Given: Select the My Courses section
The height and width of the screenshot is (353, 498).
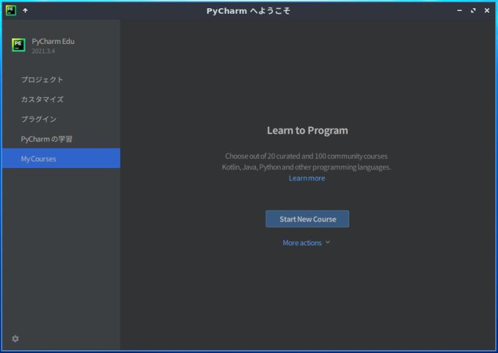Looking at the screenshot, I should [61, 158].
